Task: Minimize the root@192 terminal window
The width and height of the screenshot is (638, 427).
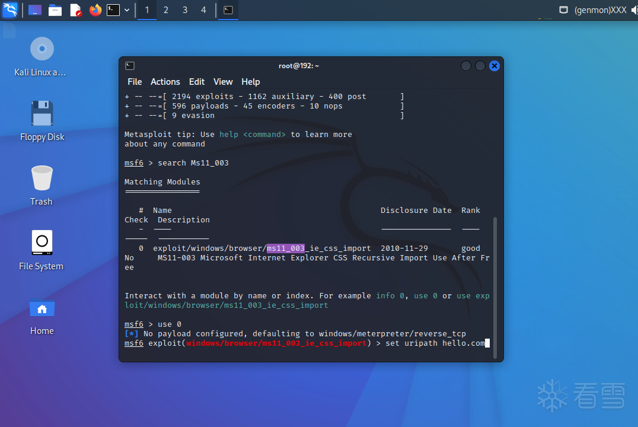Action: click(466, 66)
